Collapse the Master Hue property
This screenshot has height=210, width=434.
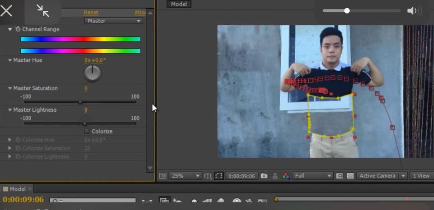10,60
